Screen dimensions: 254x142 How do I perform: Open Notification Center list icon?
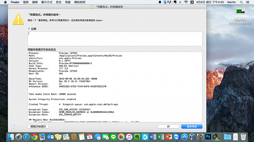pos(248,2)
